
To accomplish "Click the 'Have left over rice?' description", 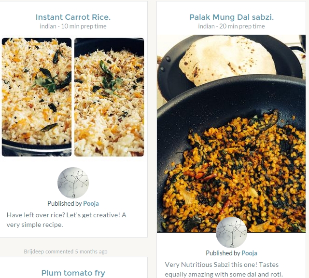I will [66, 220].
